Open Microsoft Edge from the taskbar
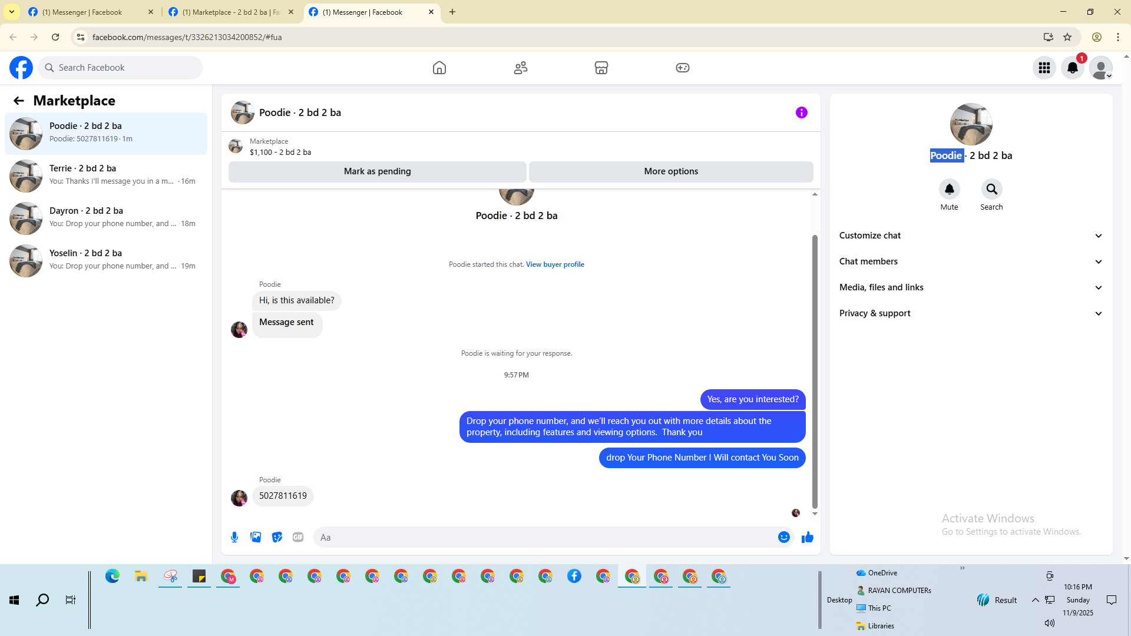1131x636 pixels. tap(113, 577)
